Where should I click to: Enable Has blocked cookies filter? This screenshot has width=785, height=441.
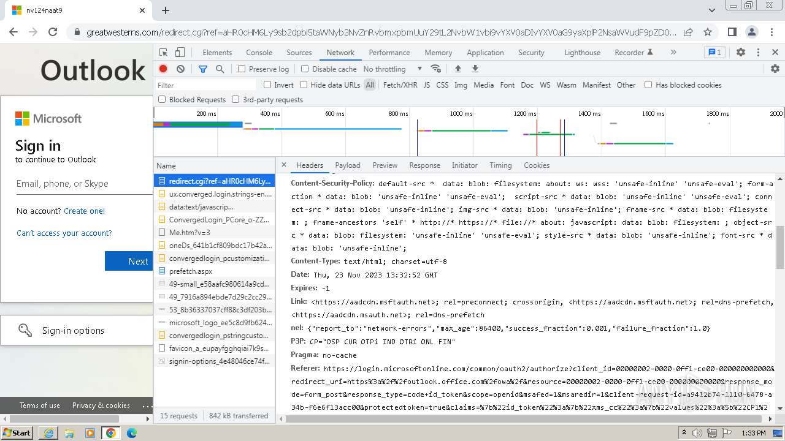(x=648, y=85)
